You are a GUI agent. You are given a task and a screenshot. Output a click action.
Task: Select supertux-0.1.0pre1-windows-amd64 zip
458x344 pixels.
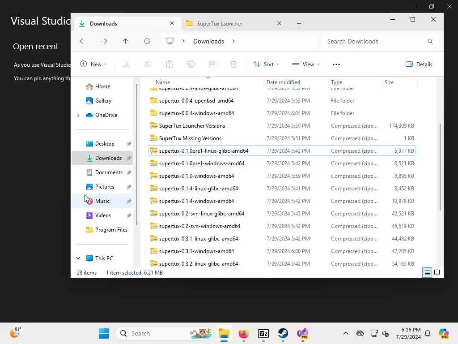coord(282,163)
